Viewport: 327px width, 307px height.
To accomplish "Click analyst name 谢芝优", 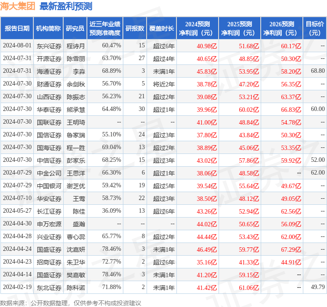I will pyautogui.click(x=76, y=186).
